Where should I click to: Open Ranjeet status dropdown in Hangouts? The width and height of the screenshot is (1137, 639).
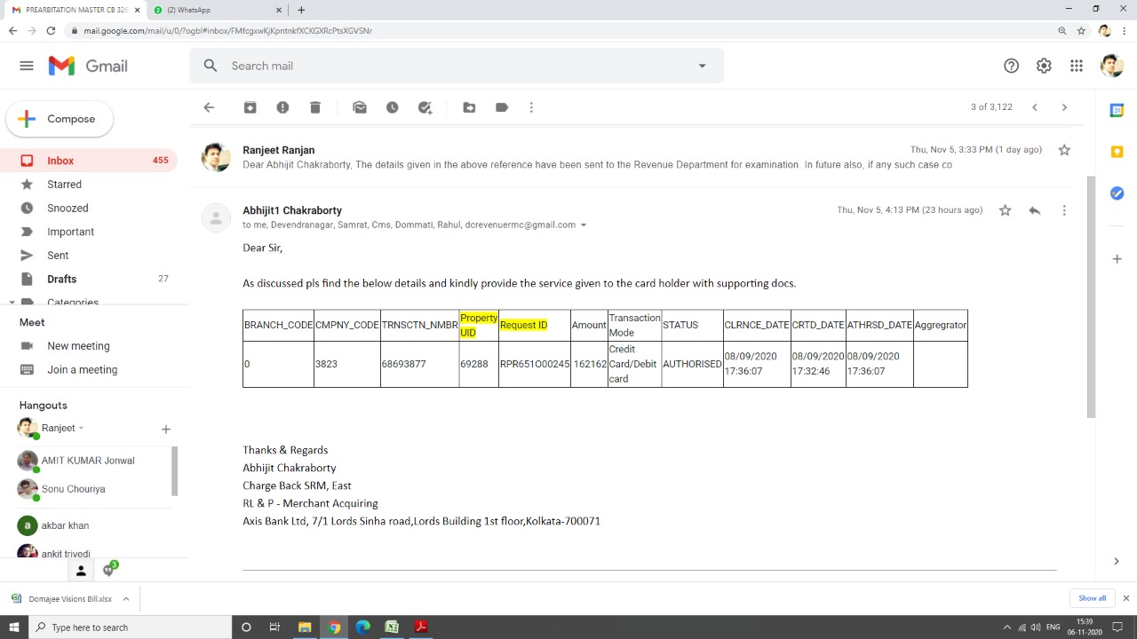coord(81,428)
